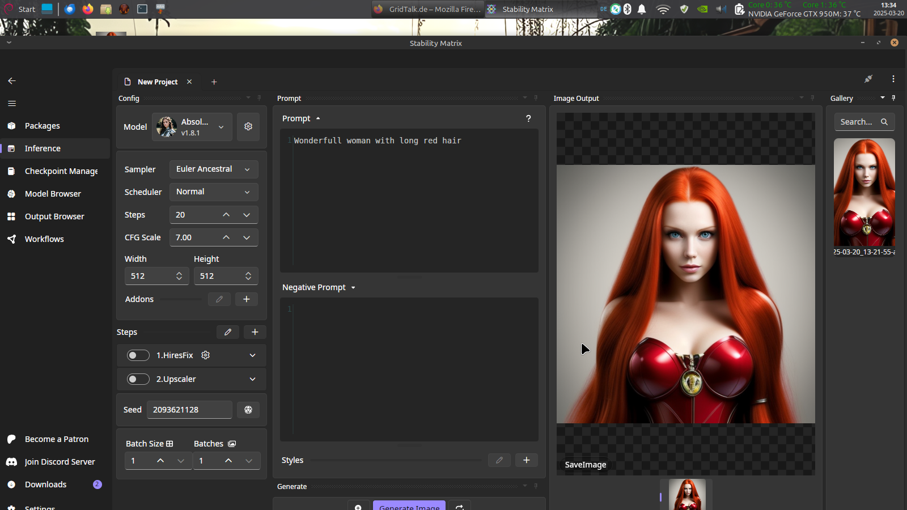Switch to the Output Browser page
This screenshot has height=510, width=907.
click(x=54, y=216)
